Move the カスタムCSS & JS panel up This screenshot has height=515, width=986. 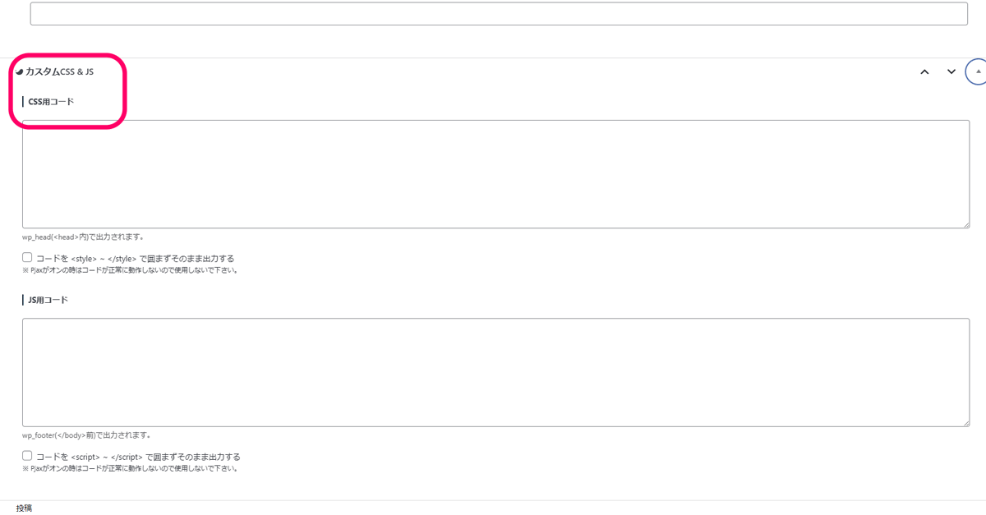tap(924, 72)
